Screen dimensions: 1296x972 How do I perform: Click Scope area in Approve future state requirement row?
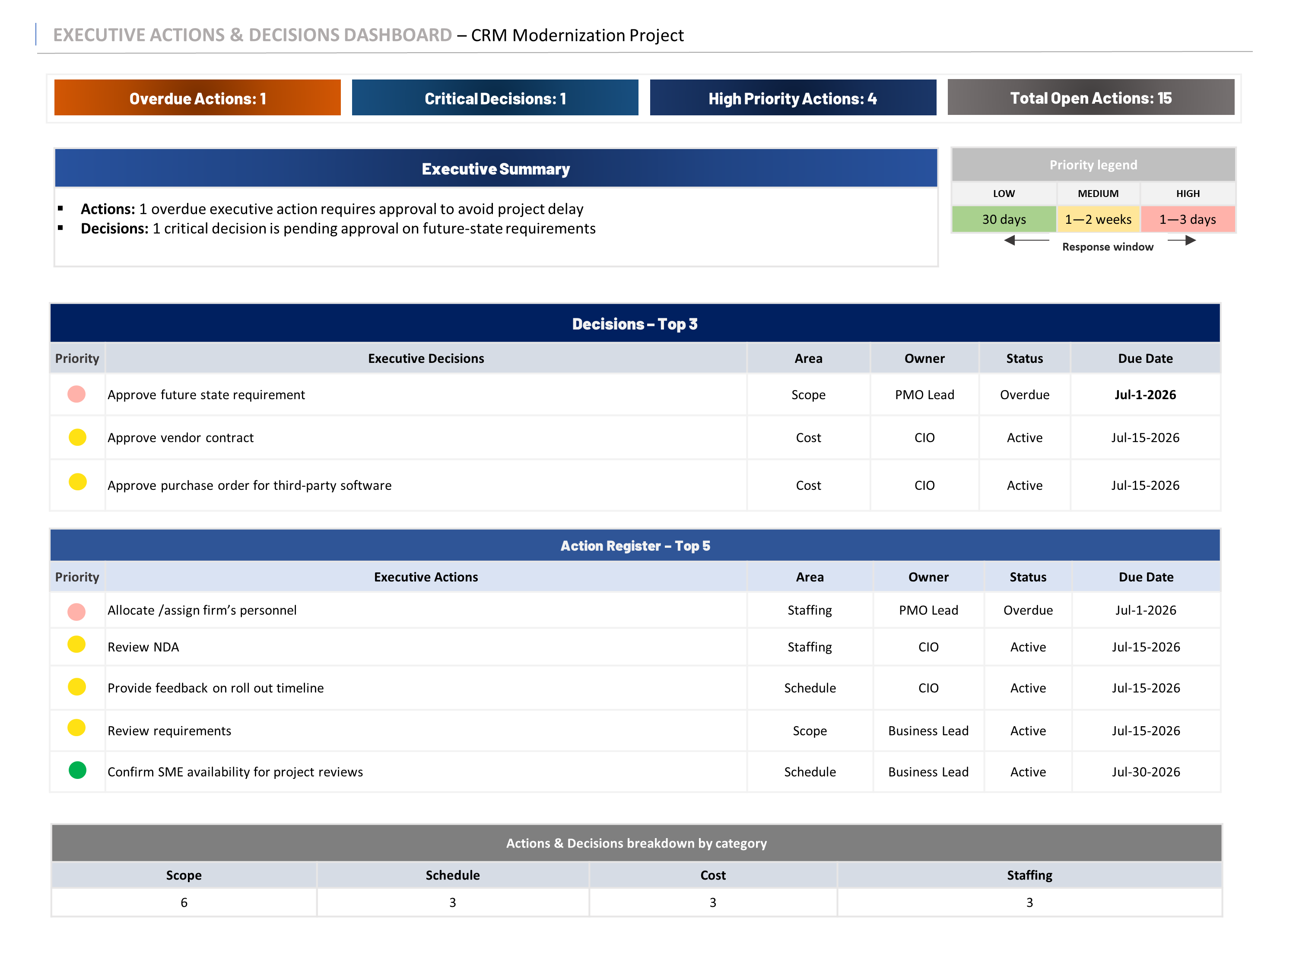coord(808,395)
